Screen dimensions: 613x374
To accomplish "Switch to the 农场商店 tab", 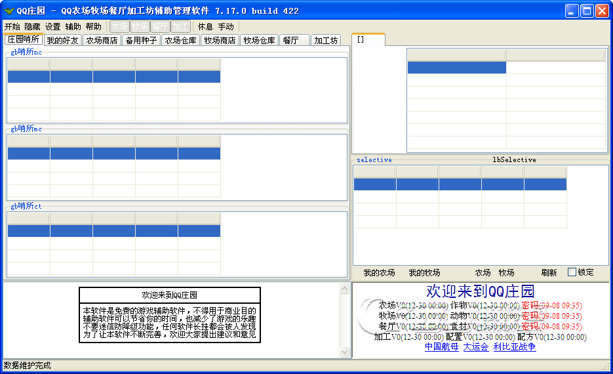I will (102, 40).
